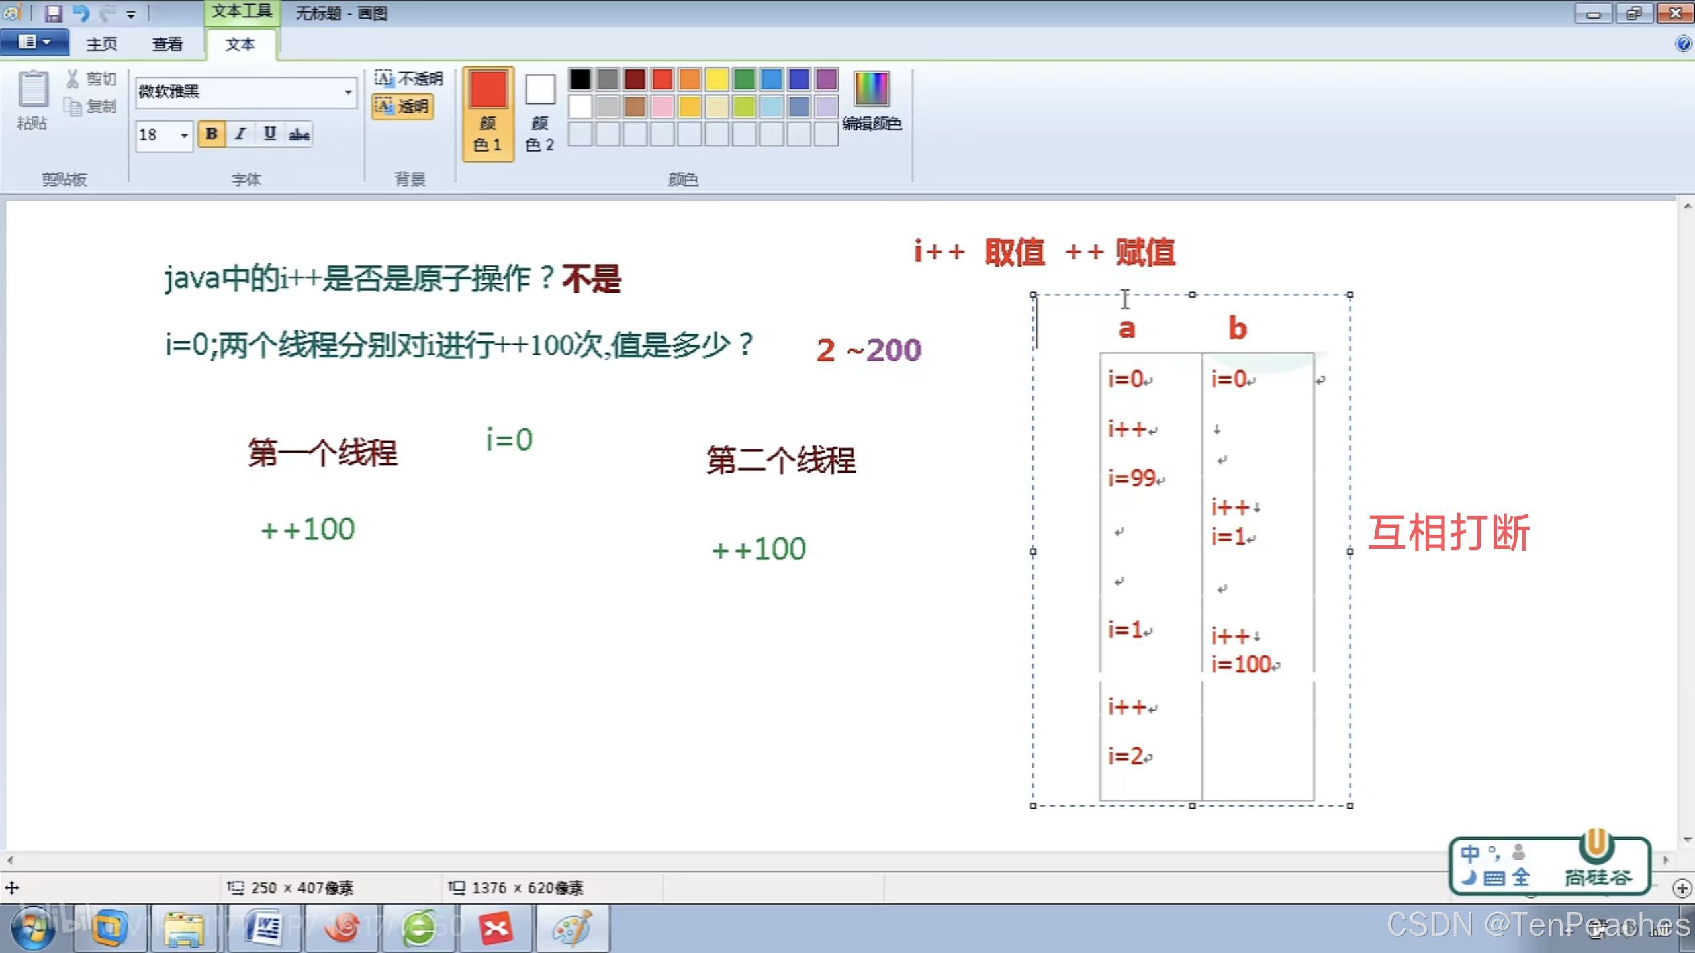Click the Undo arrow icon
Screen dimensions: 1695x953
pos(80,13)
